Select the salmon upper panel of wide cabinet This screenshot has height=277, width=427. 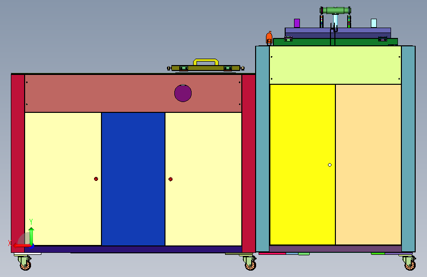(x=133, y=94)
